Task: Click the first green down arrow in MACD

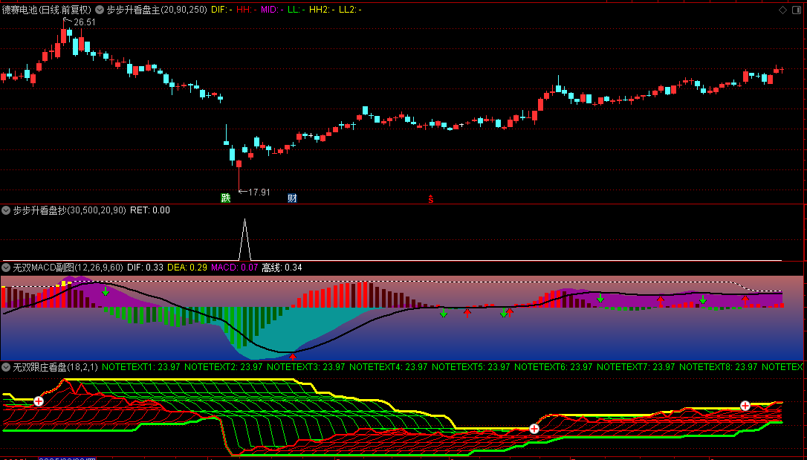Action: tap(106, 291)
